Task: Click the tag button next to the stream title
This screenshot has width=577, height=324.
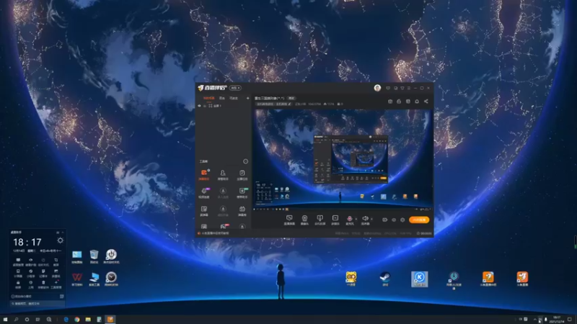Action: tap(291, 98)
